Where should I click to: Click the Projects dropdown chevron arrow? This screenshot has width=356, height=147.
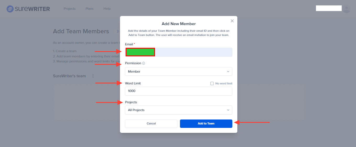pyautogui.click(x=228, y=110)
